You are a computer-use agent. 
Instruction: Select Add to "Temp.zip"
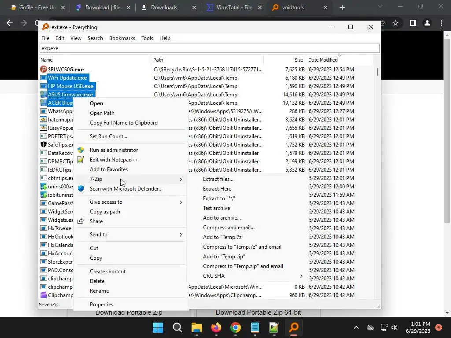(224, 257)
